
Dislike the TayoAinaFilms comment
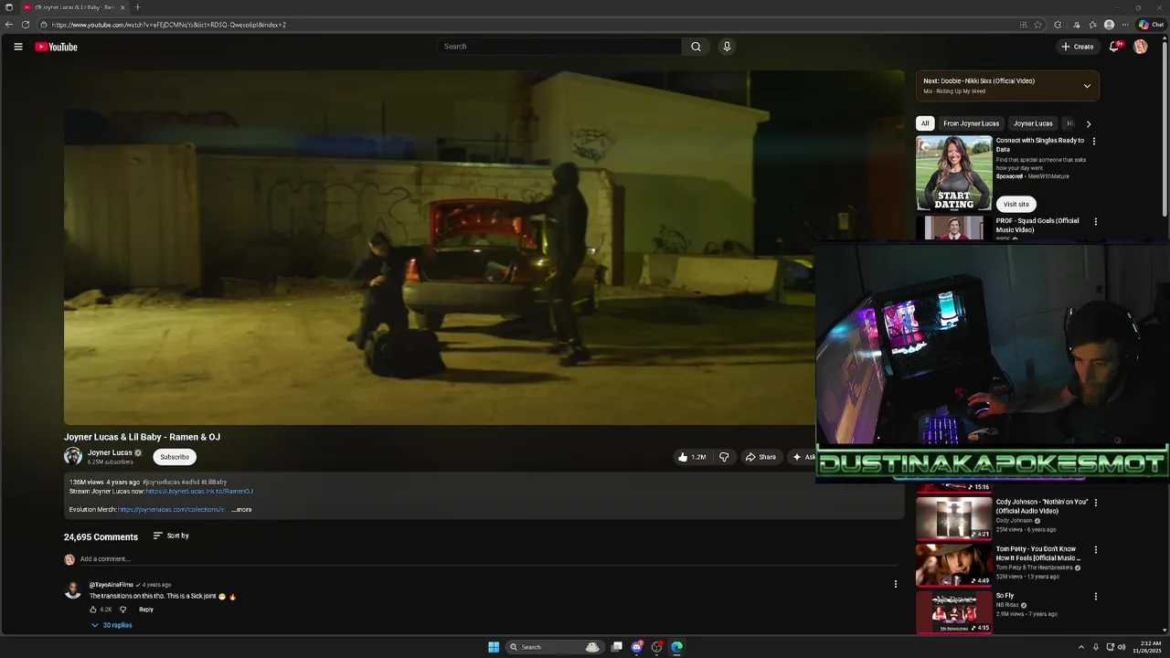(123, 610)
